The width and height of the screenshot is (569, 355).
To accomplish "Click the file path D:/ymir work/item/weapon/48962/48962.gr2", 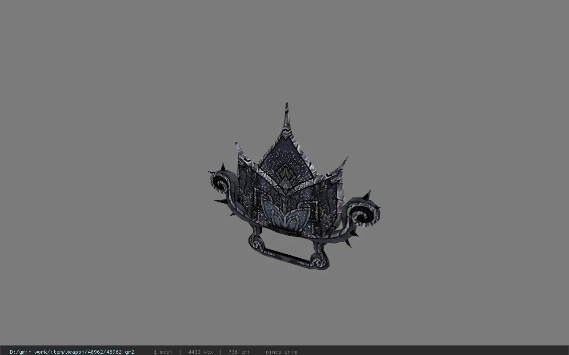I will click(x=72, y=352).
